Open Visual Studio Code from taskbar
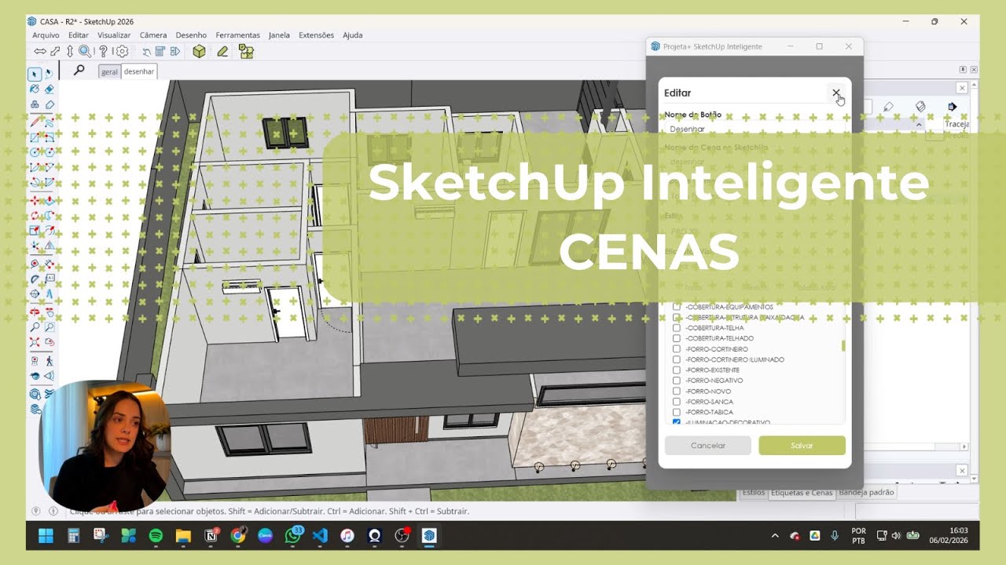The image size is (1006, 565). click(319, 536)
